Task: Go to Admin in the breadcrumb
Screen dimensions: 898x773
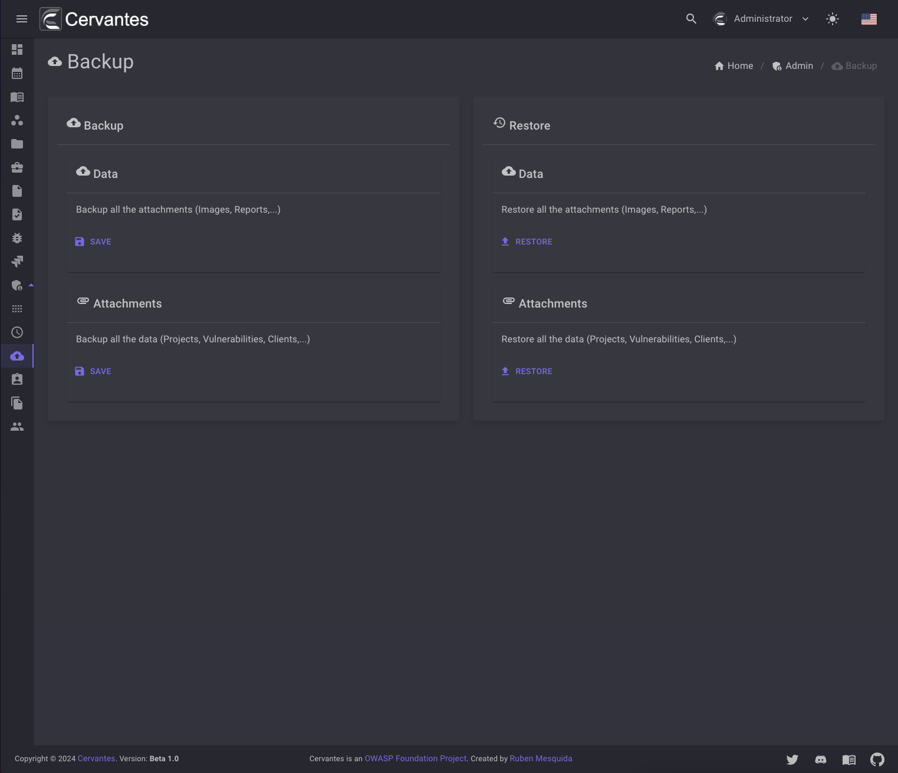Action: [792, 66]
